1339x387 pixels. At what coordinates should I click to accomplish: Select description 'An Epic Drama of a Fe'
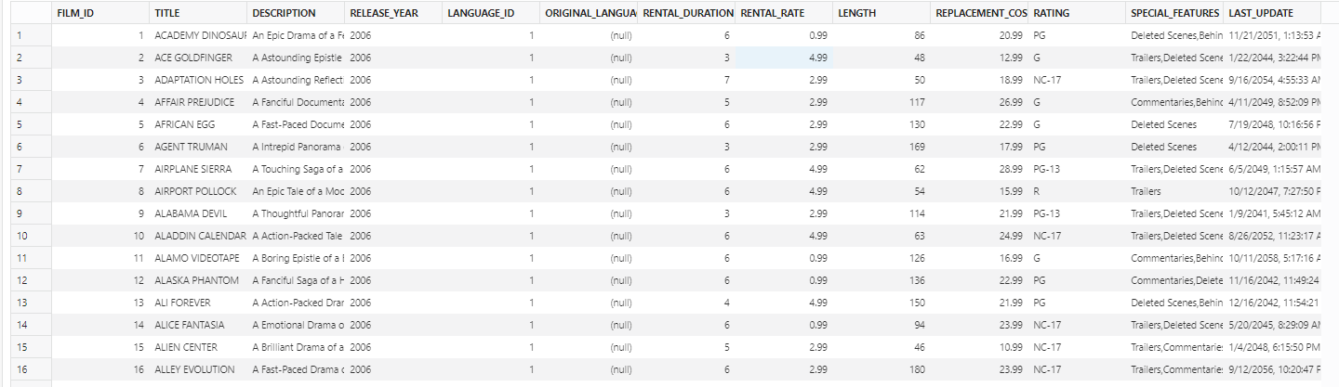(295, 35)
